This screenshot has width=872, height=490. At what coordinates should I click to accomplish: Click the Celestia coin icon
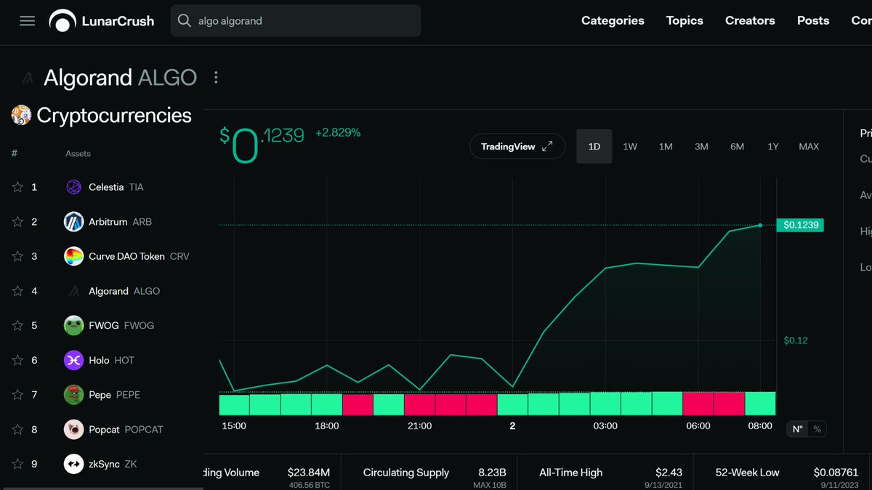click(x=74, y=187)
